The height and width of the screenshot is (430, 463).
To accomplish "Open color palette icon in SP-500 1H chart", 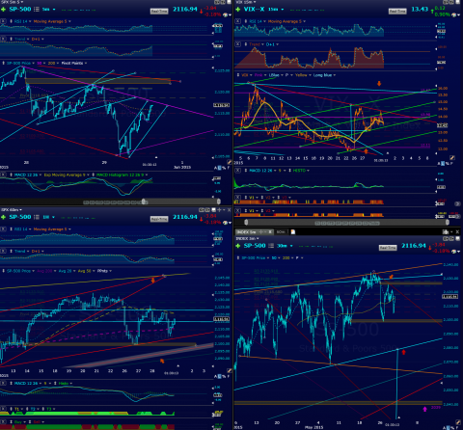I will (x=226, y=223).
